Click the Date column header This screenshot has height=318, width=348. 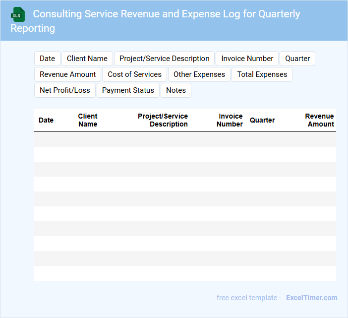pyautogui.click(x=46, y=120)
